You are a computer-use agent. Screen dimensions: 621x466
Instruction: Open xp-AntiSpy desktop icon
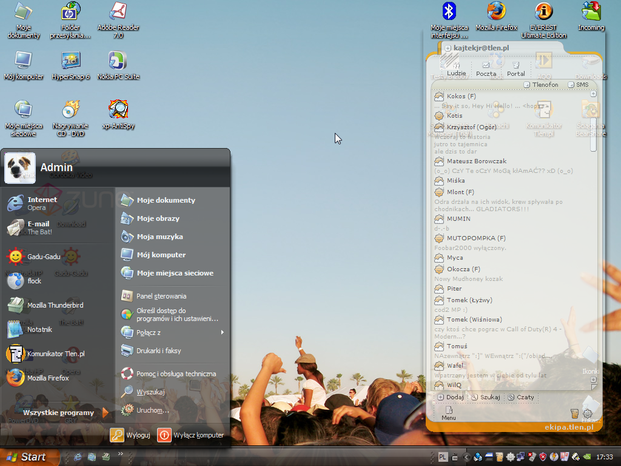118,115
